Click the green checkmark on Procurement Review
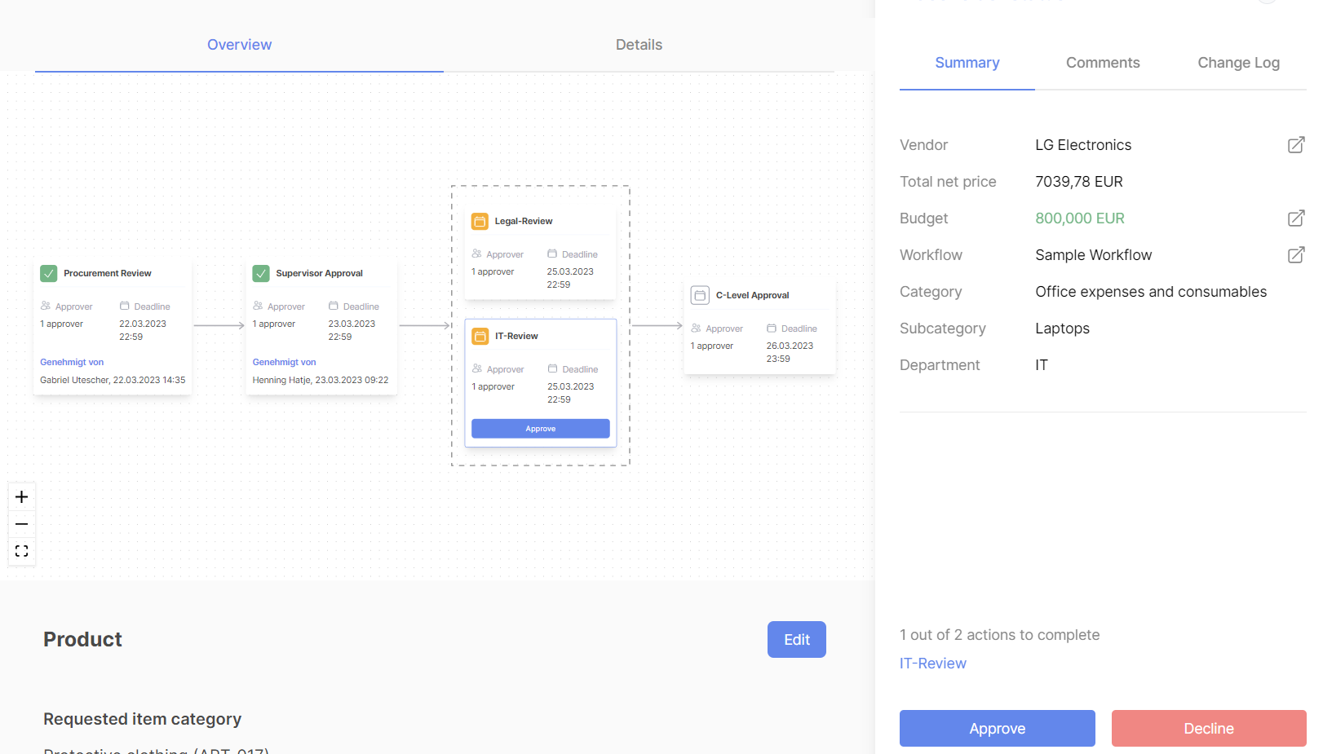 coord(49,273)
